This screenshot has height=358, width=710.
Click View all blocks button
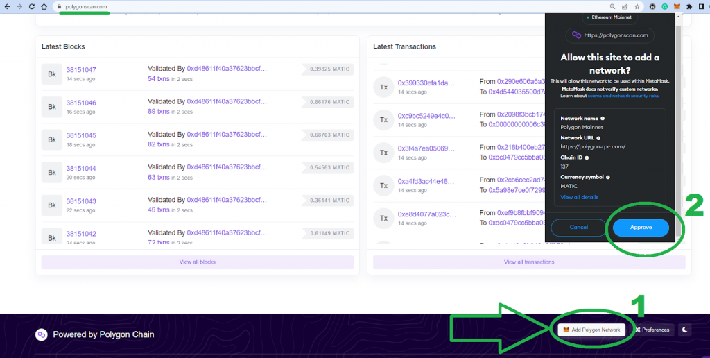(x=198, y=262)
